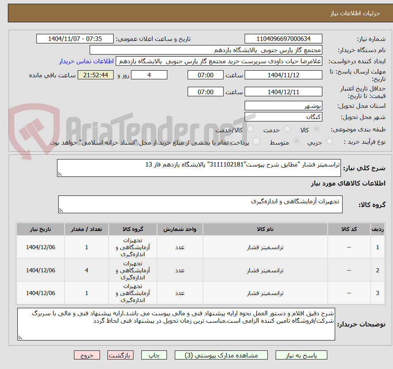Screen dimensions: 393x369
Task: Select the کالا radio button
Action: (317, 129)
